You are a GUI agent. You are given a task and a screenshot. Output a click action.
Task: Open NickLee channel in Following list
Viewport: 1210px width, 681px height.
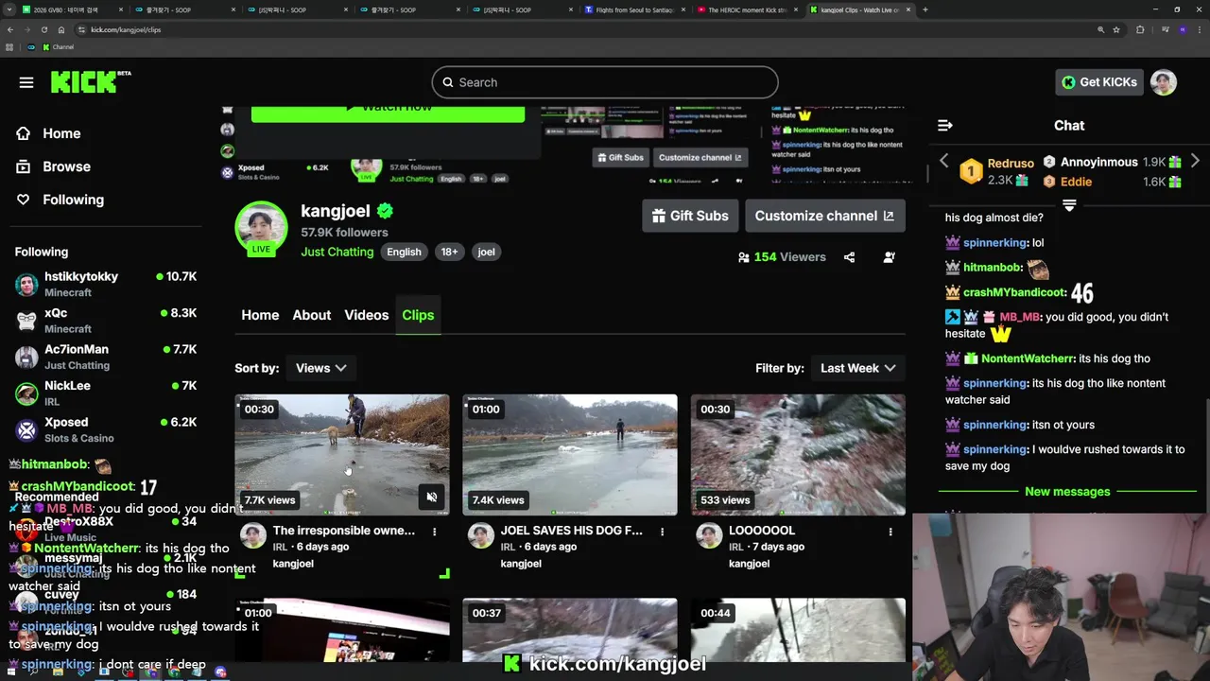(106, 393)
